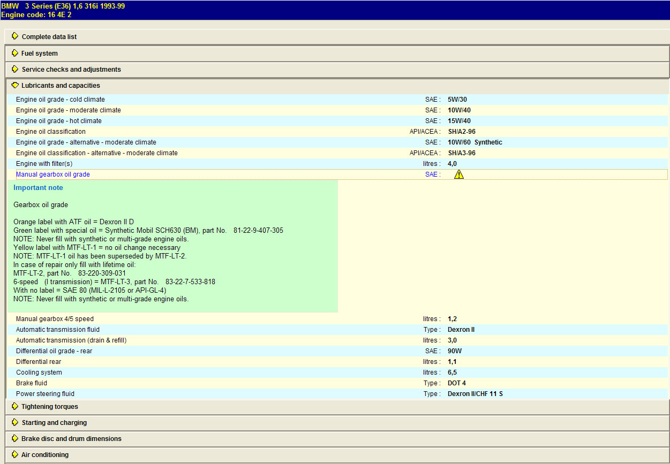Click the Important note heading
Viewport: 670px width, 464px height.
pyautogui.click(x=38, y=188)
